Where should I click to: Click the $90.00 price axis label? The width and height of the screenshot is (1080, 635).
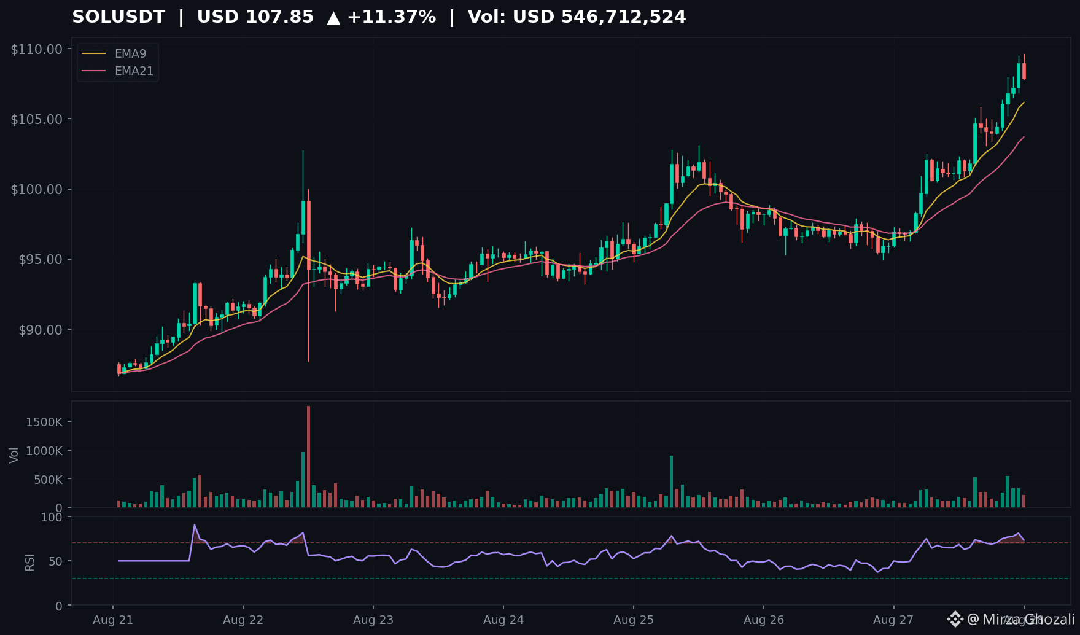click(41, 330)
